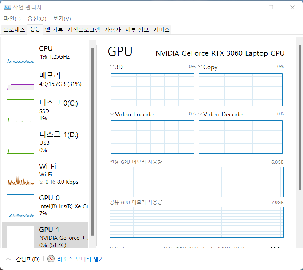303x270 pixels.
Task: Click the resource monitor icon at bottom
Action: pyautogui.click(x=51, y=259)
